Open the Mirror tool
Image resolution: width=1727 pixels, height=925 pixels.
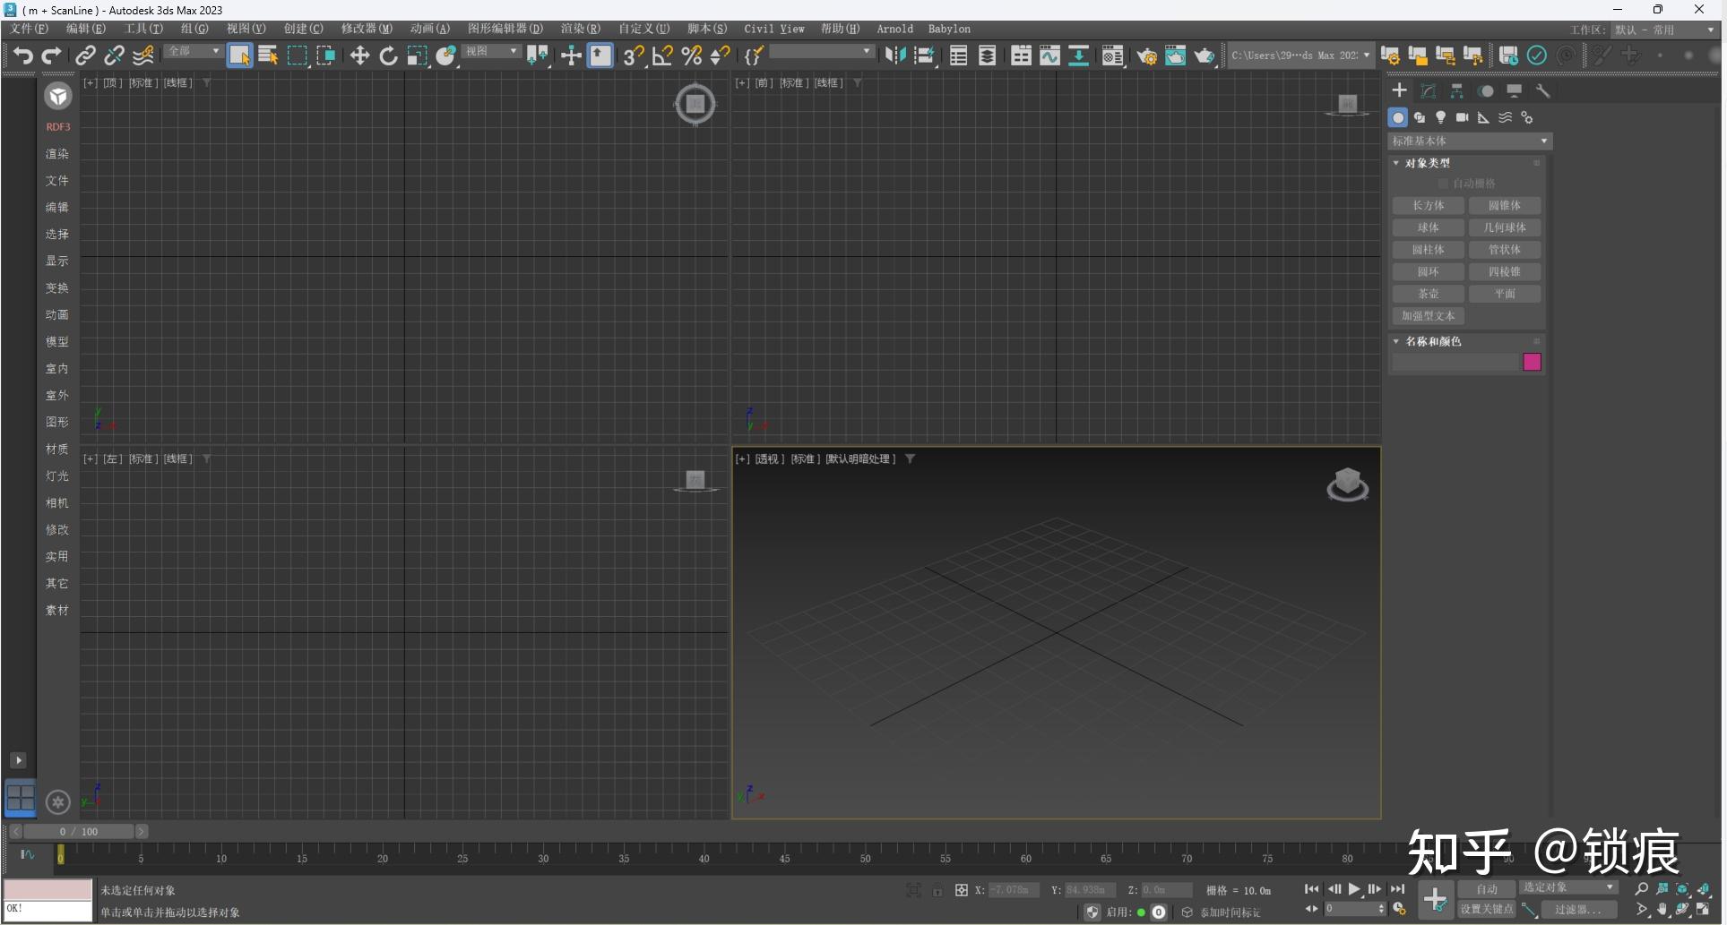click(894, 56)
